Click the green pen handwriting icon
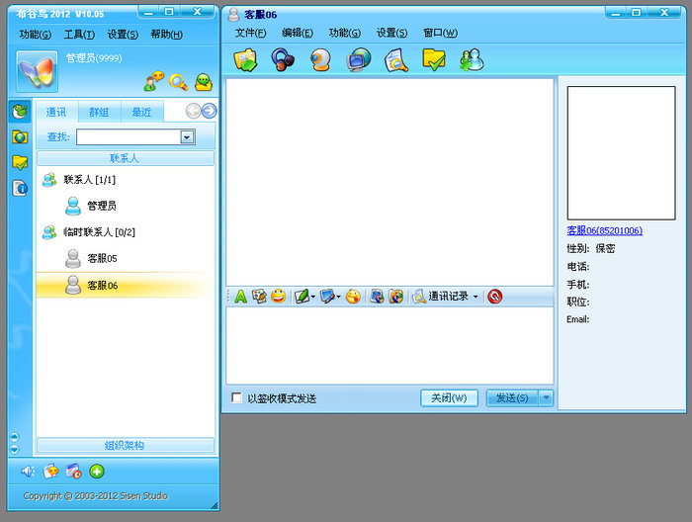 [302, 297]
